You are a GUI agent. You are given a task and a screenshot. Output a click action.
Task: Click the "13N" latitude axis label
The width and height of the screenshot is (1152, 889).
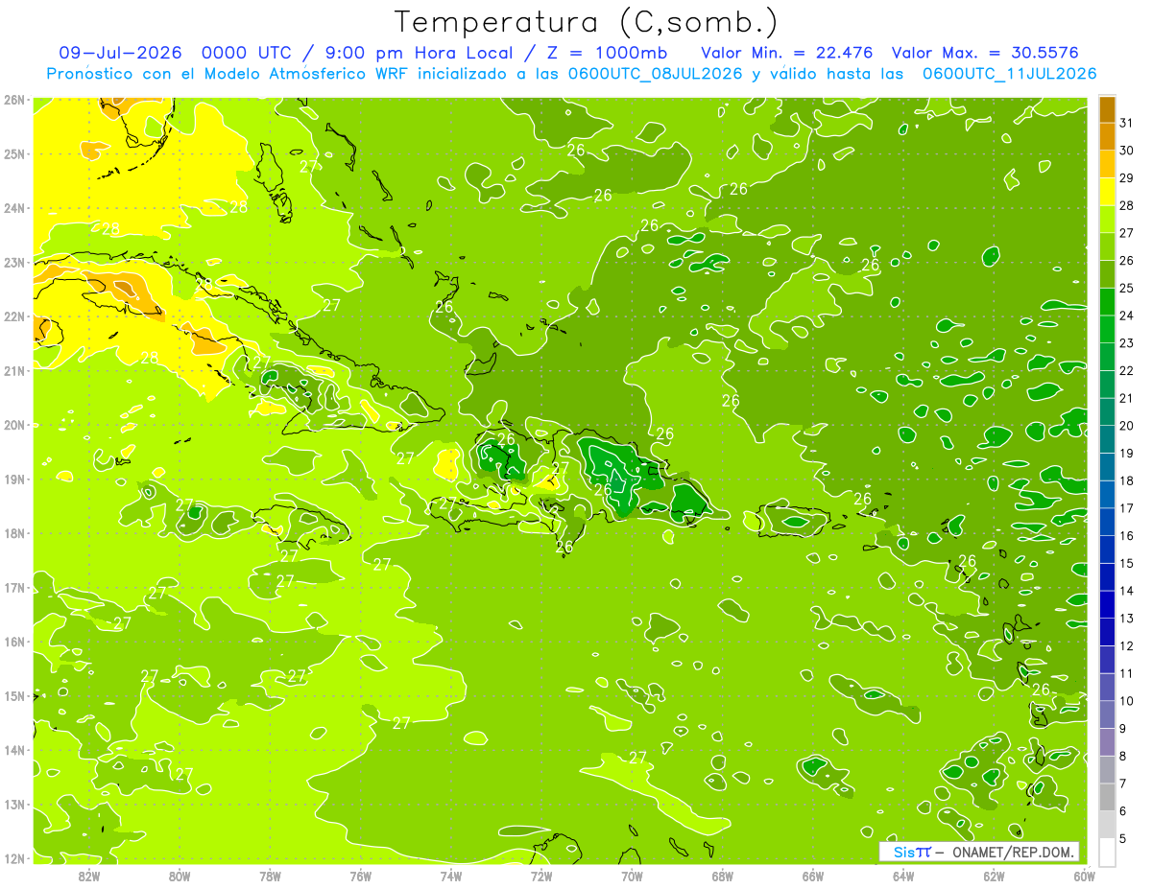point(13,804)
